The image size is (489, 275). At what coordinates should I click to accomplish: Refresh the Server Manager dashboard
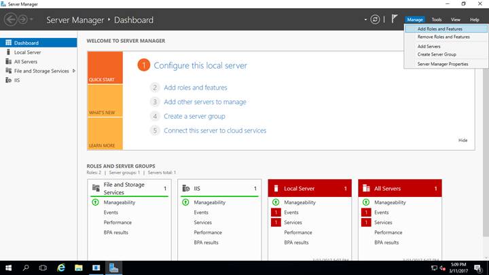pos(375,20)
